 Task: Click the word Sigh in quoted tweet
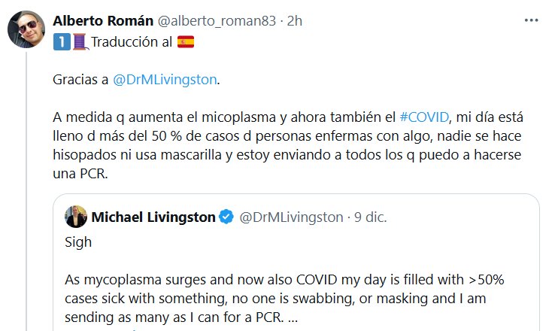point(79,242)
